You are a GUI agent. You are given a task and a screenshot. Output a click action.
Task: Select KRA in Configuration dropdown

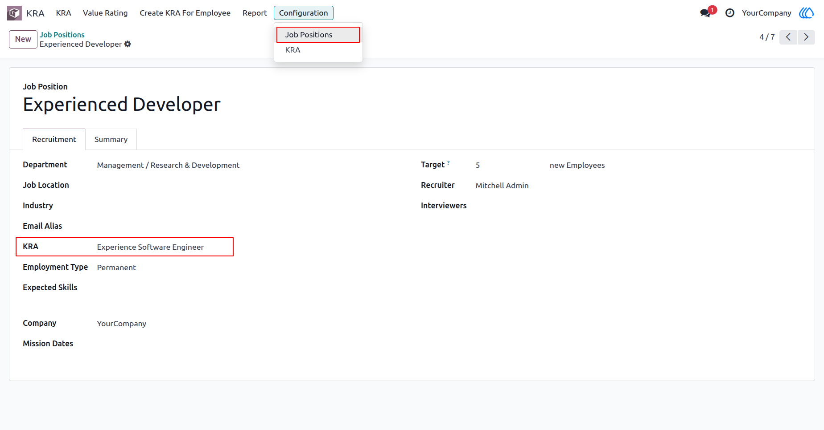pos(318,50)
